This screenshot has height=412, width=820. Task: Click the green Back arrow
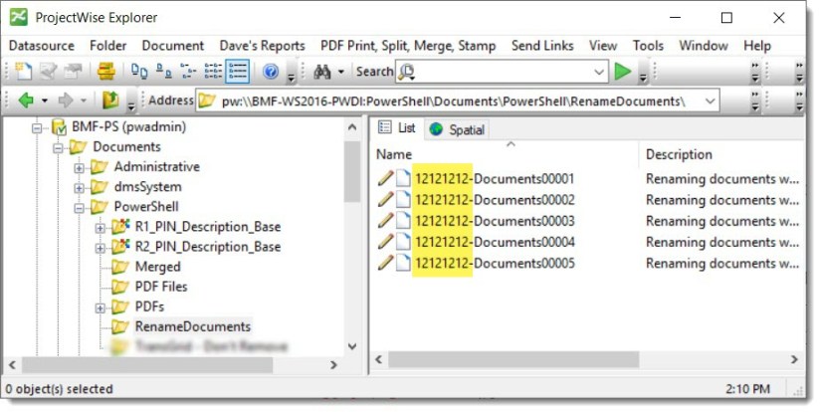26,101
